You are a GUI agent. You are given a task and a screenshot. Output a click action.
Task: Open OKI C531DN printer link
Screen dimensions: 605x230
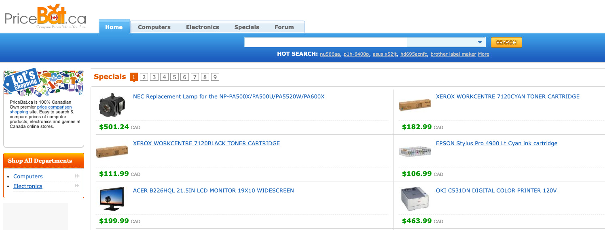tap(496, 190)
